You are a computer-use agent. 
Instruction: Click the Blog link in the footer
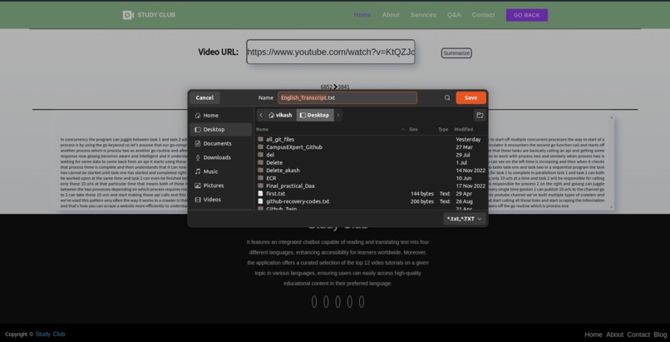660,335
